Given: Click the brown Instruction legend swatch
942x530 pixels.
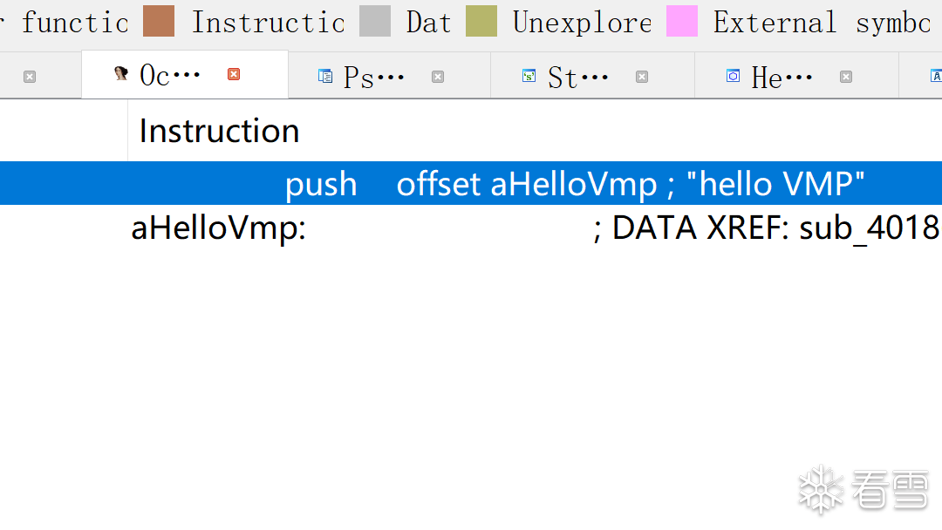Looking at the screenshot, I should tap(159, 21).
